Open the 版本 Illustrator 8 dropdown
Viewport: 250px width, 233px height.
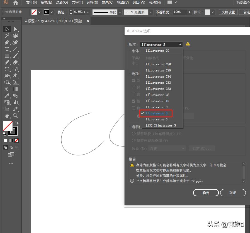pyautogui.click(x=161, y=44)
